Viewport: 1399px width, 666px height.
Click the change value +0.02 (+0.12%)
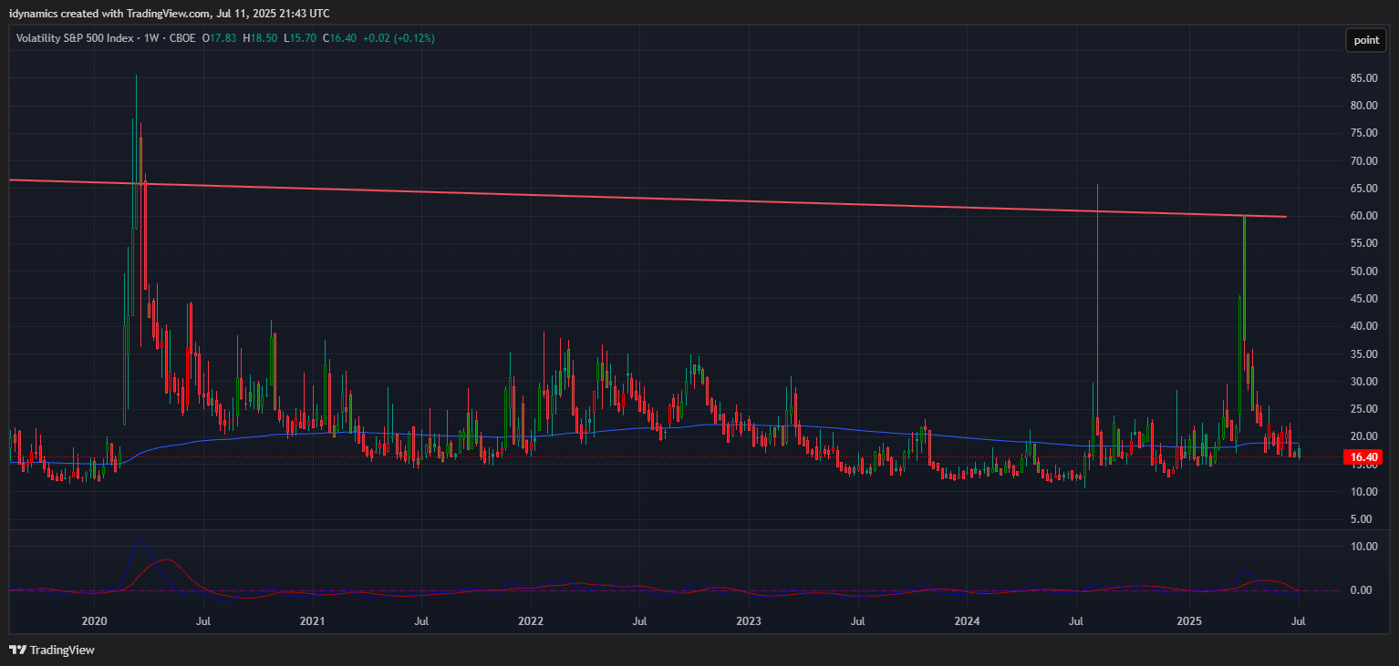pos(399,38)
